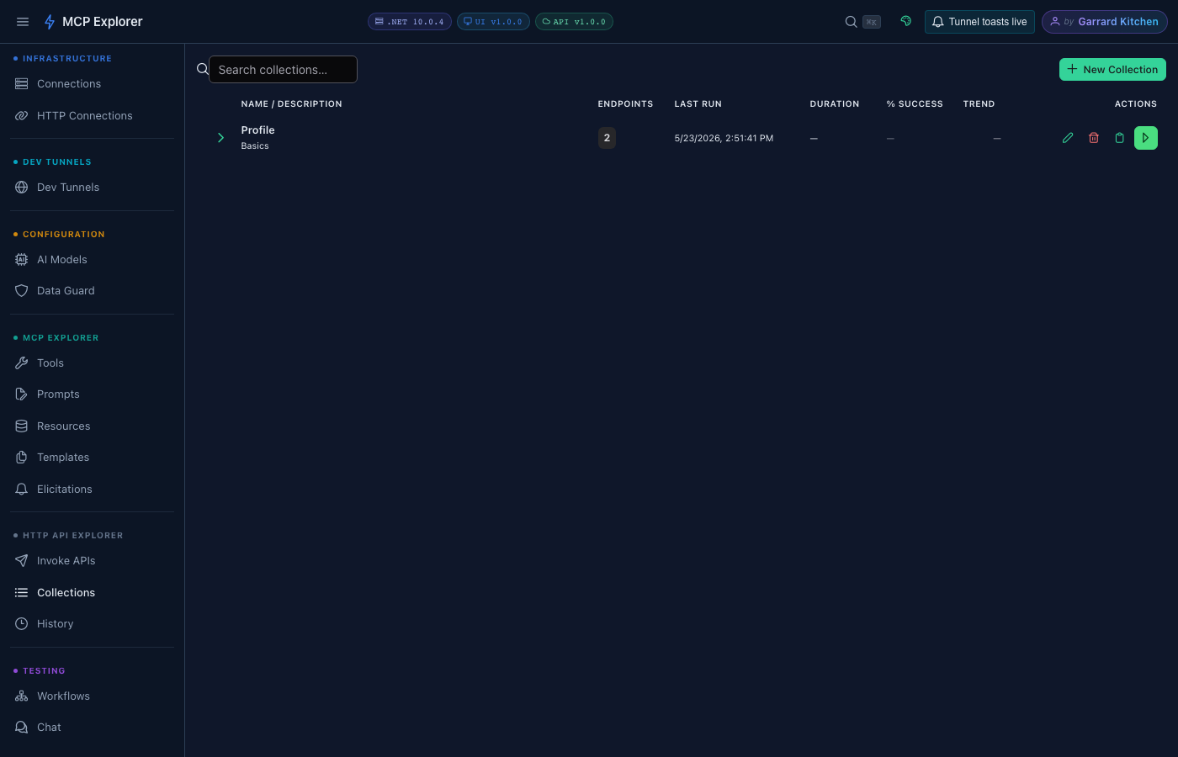Click the Infrastructure section label

coord(67,59)
